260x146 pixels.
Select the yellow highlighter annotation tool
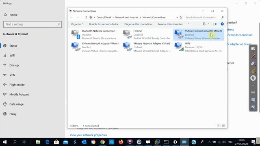tap(253, 71)
